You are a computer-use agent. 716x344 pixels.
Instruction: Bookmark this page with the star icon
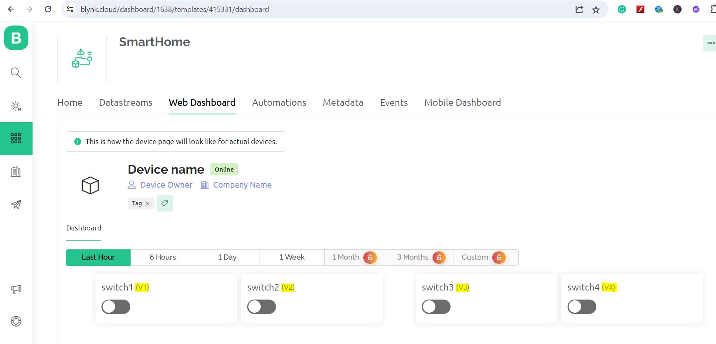[x=596, y=9]
